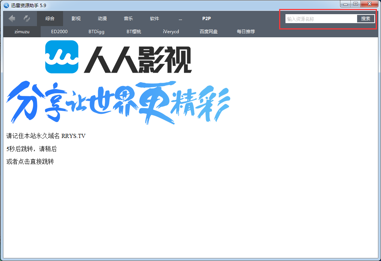
Task: Open the BT樱桃 source
Action: 134,32
